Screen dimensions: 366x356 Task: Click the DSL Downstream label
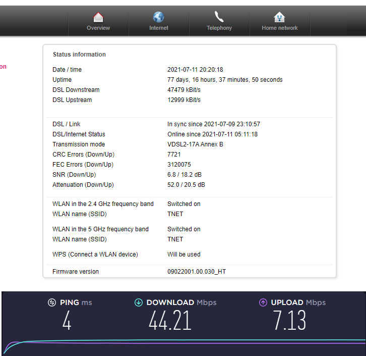click(x=76, y=90)
